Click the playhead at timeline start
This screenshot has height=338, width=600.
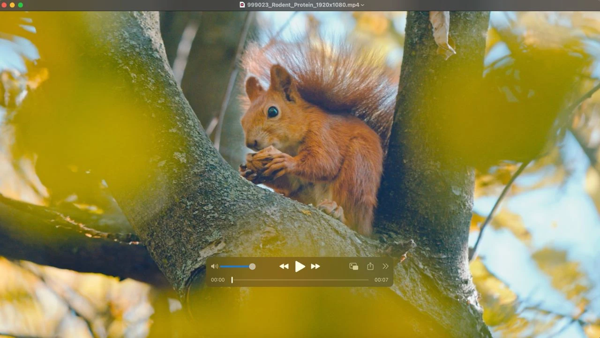click(x=232, y=280)
